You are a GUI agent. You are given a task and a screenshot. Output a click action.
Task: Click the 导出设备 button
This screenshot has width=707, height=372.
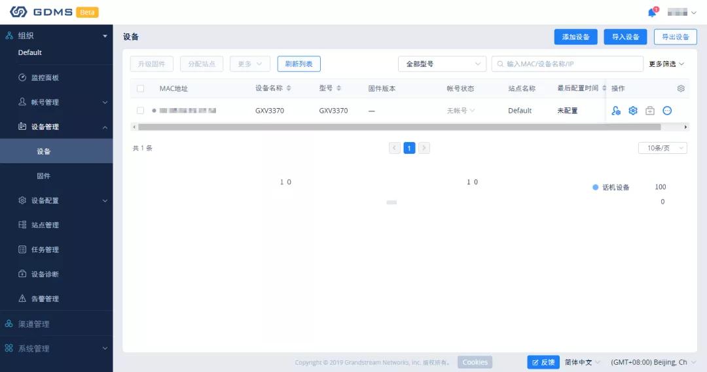click(x=676, y=37)
